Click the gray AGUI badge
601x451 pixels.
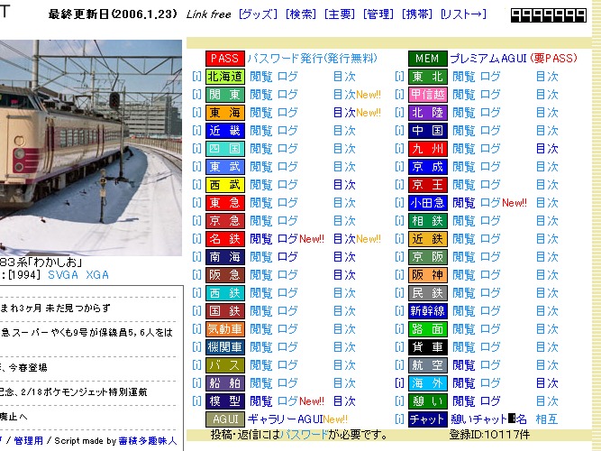tap(224, 419)
